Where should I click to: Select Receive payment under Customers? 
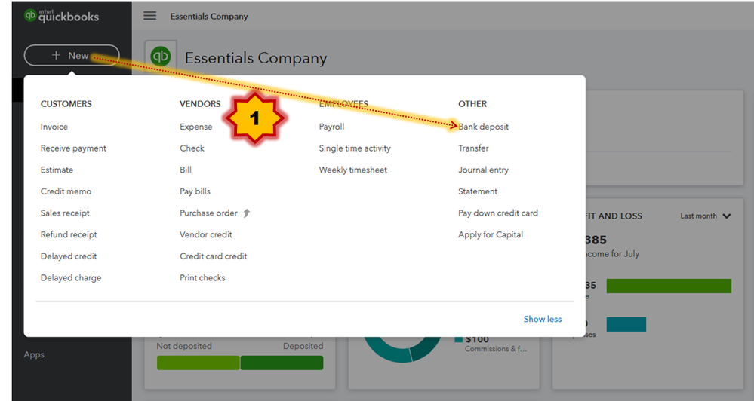click(x=73, y=148)
